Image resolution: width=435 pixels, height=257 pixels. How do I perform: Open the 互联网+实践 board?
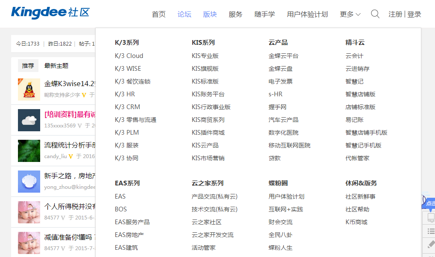coord(286,209)
